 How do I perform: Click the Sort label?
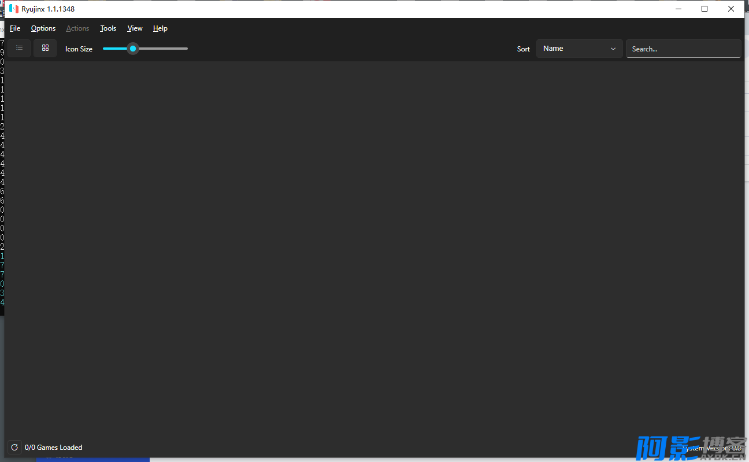(x=524, y=49)
